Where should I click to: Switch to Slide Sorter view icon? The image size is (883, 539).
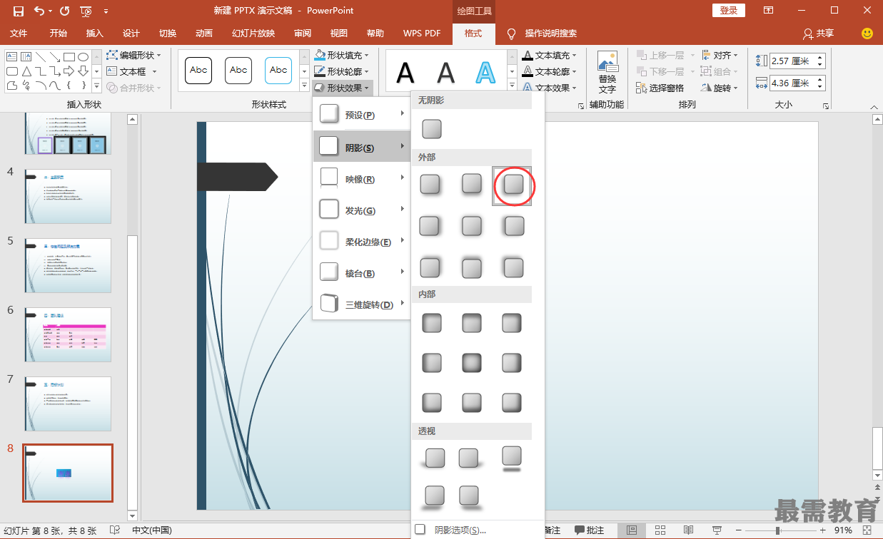660,530
